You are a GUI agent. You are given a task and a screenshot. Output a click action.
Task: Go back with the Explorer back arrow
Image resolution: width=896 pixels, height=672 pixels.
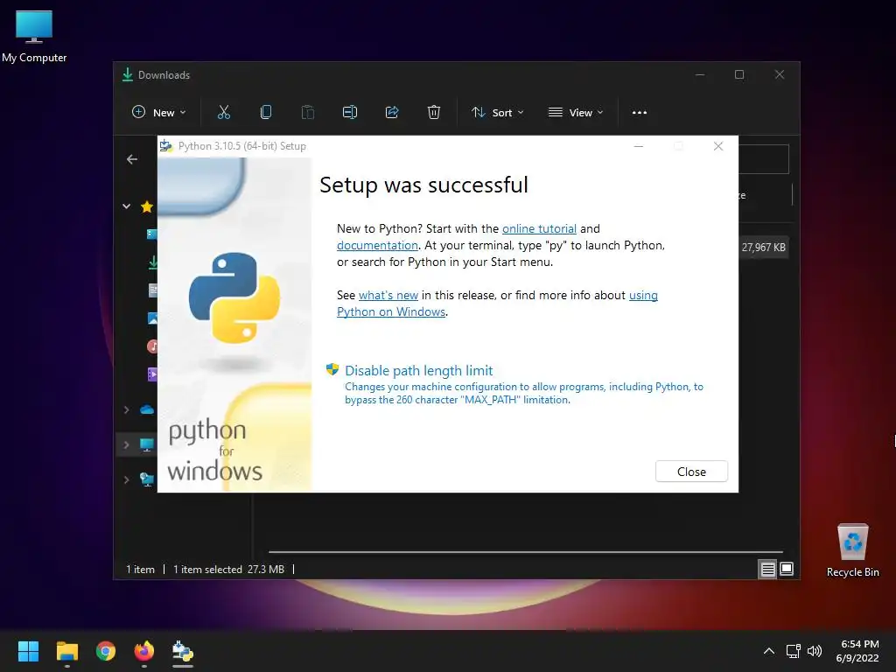[132, 159]
